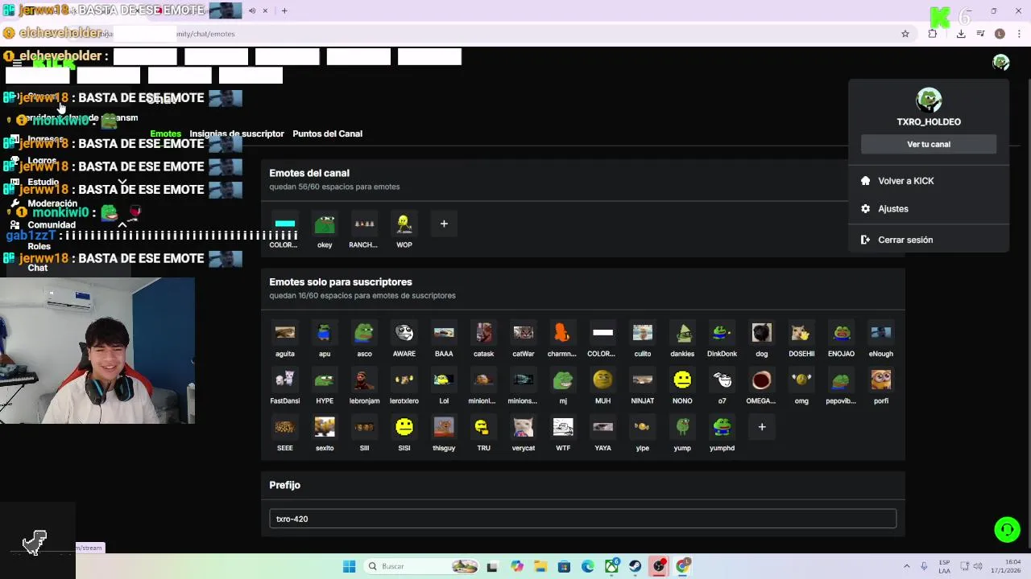Select the RANCH channel emote

(x=364, y=224)
